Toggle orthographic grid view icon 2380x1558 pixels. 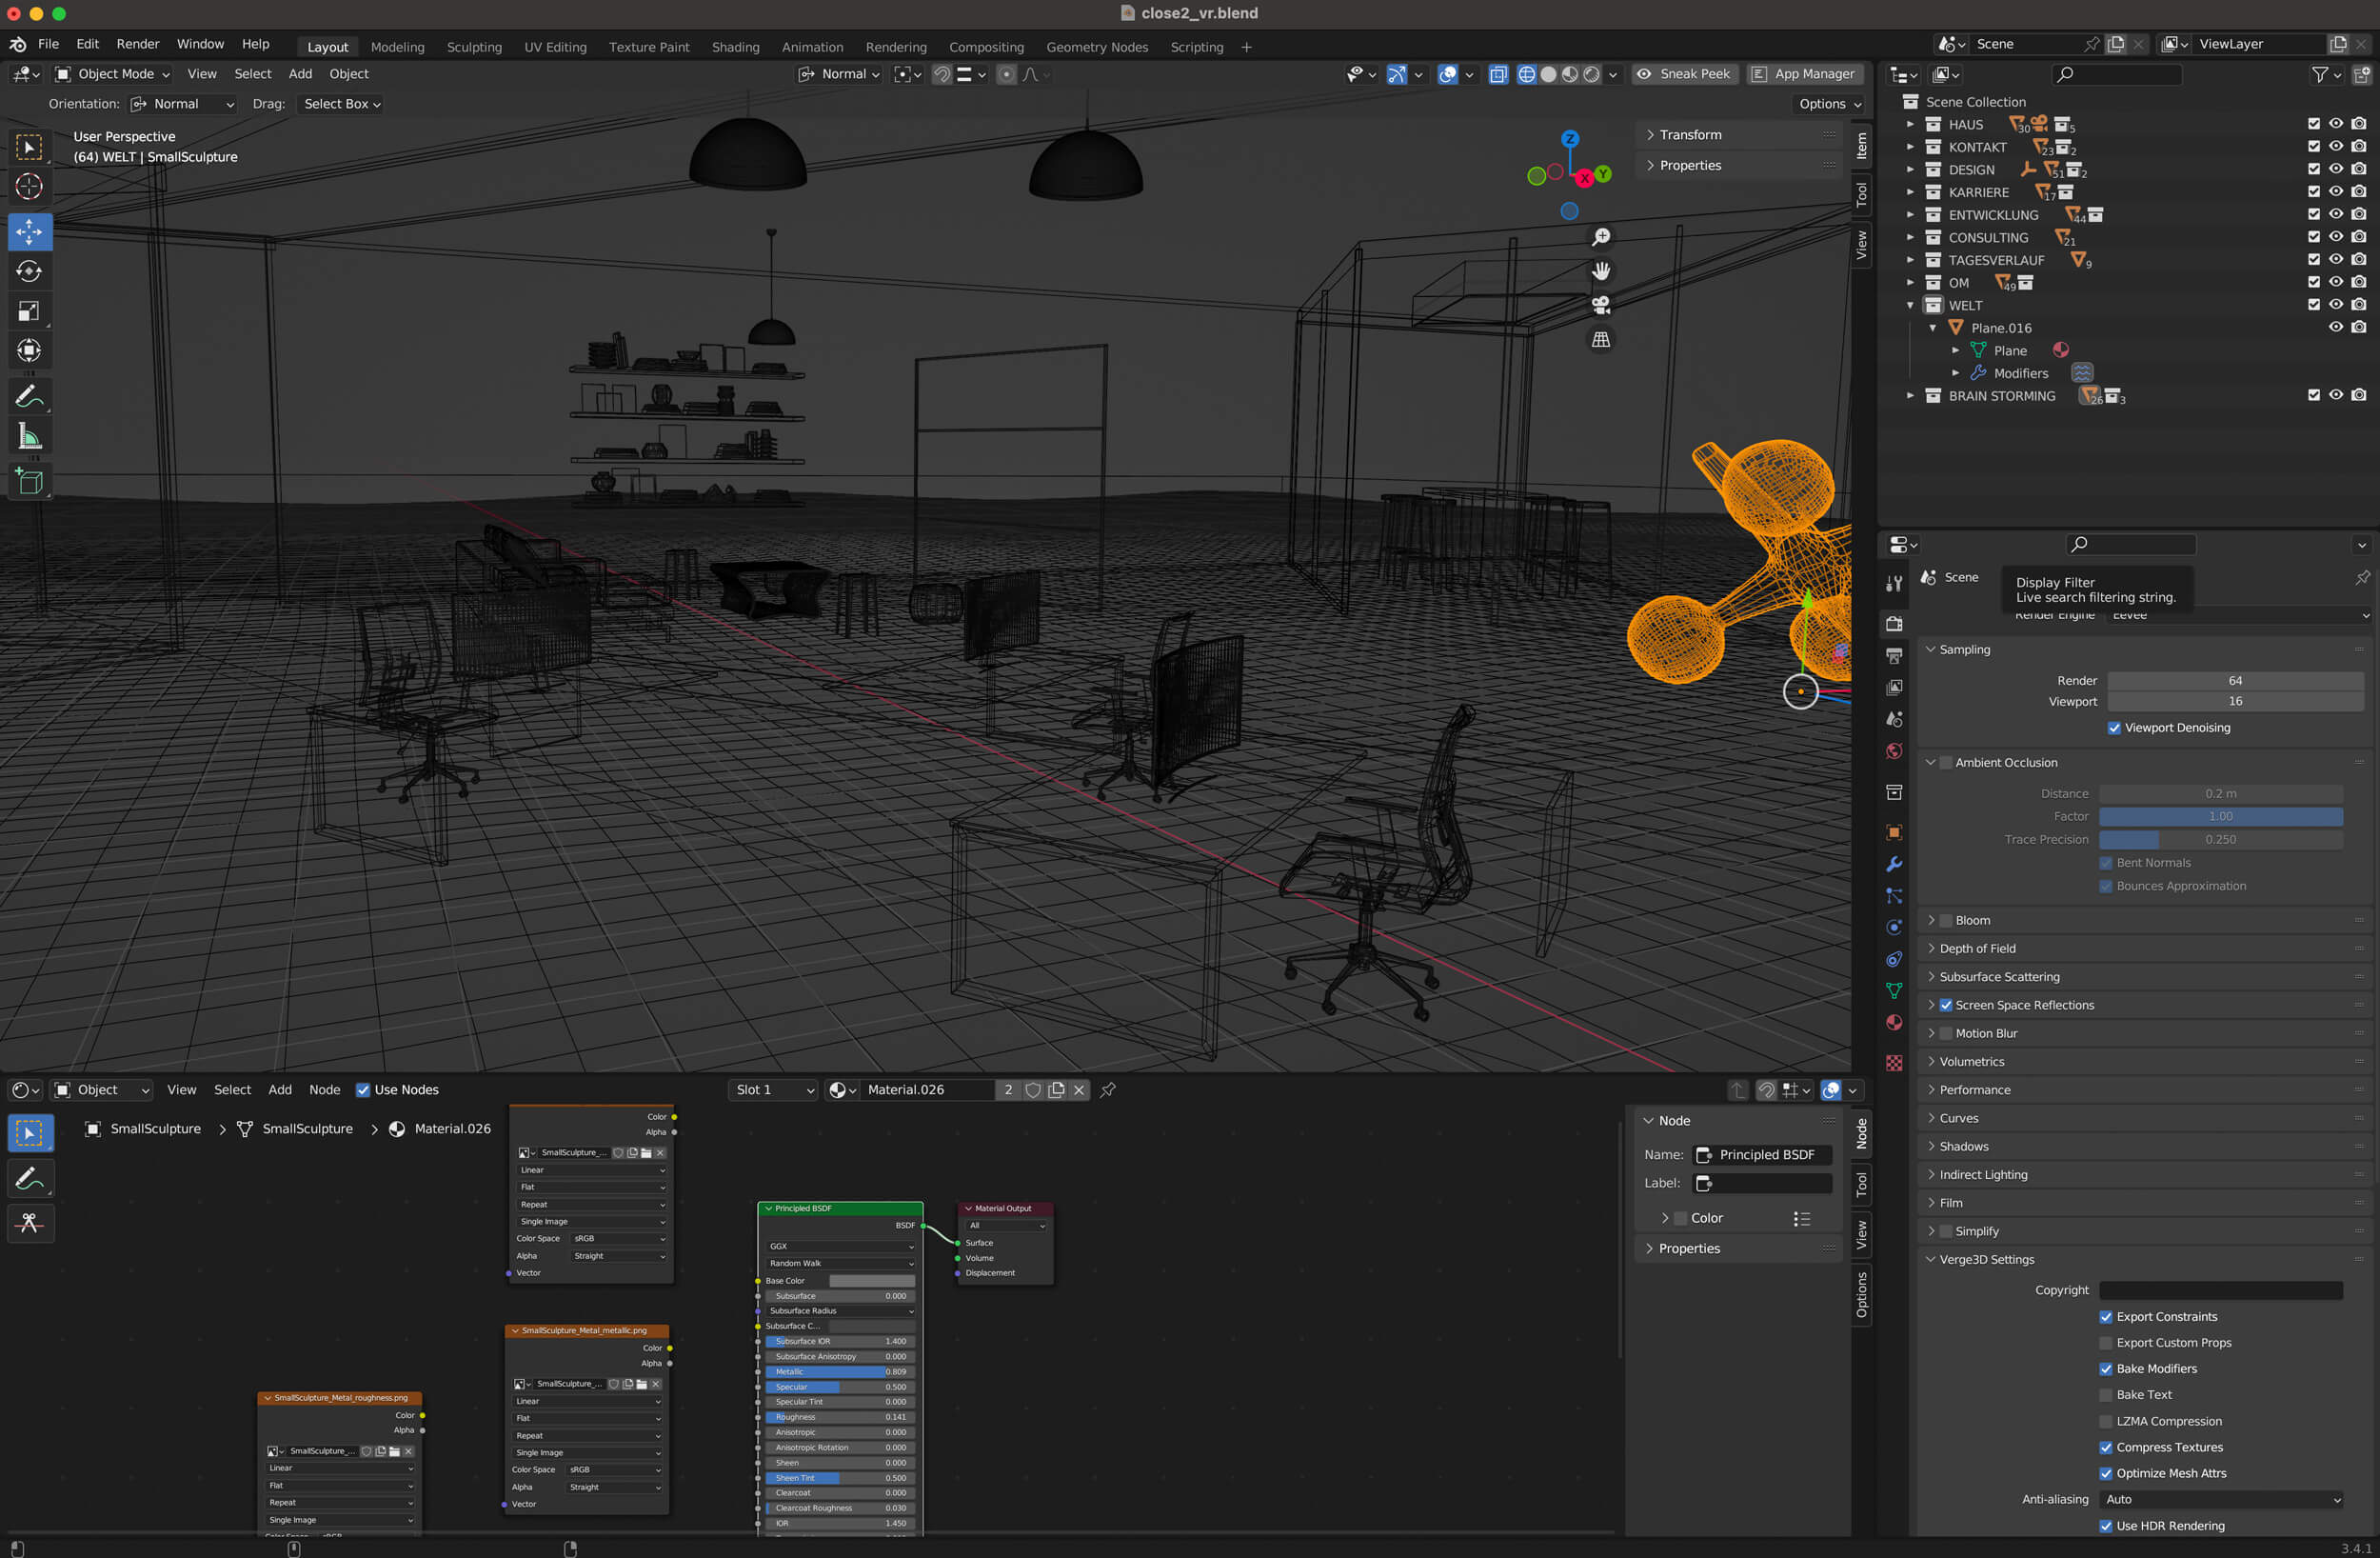coord(1601,340)
